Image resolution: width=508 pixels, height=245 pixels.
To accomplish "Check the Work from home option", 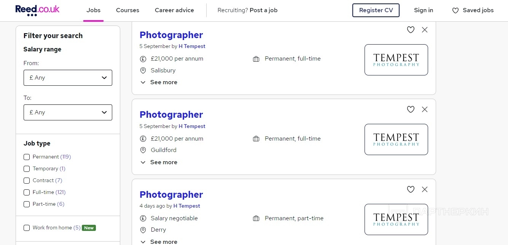I will [x=27, y=228].
